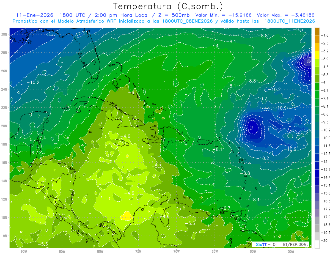
Task: Click the "-18.6" color scale label
Action: (325, 225)
